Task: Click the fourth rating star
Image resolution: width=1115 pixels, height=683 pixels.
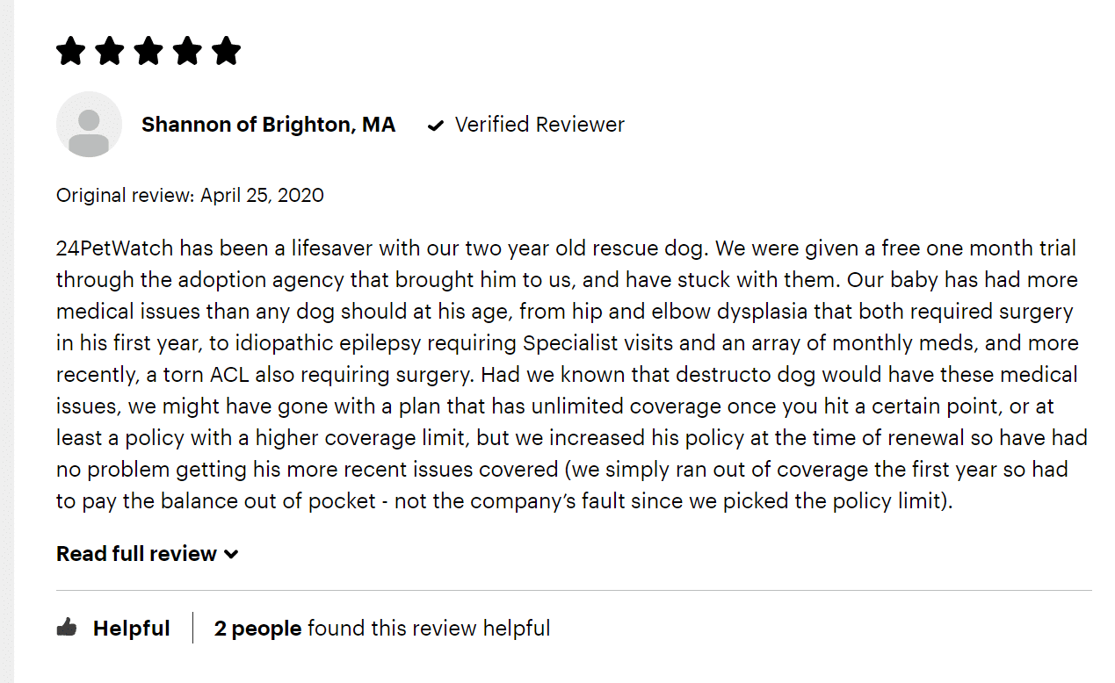Action: click(x=187, y=51)
